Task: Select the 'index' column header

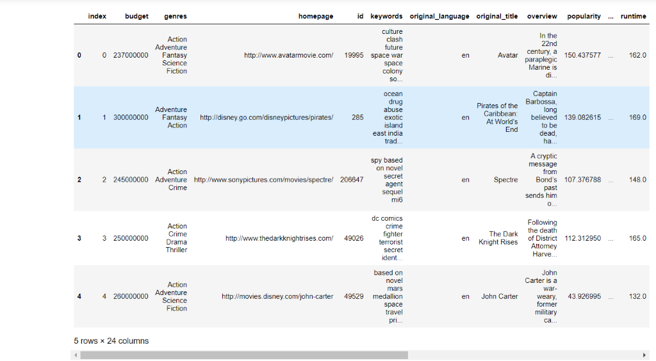Action: pos(97,16)
